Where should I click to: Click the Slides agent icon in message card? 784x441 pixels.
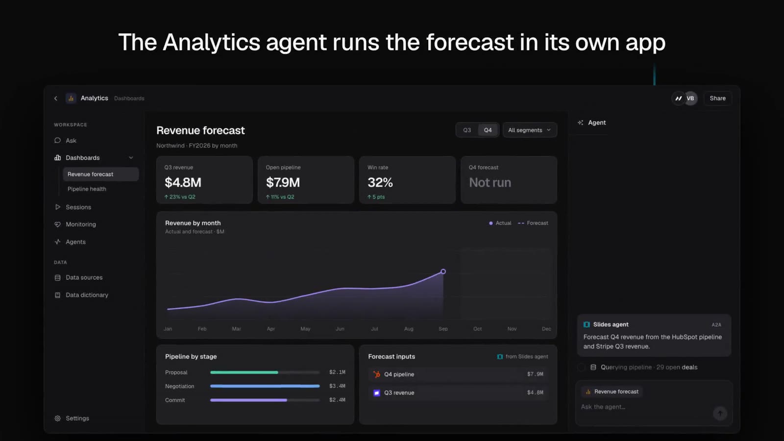coord(587,325)
